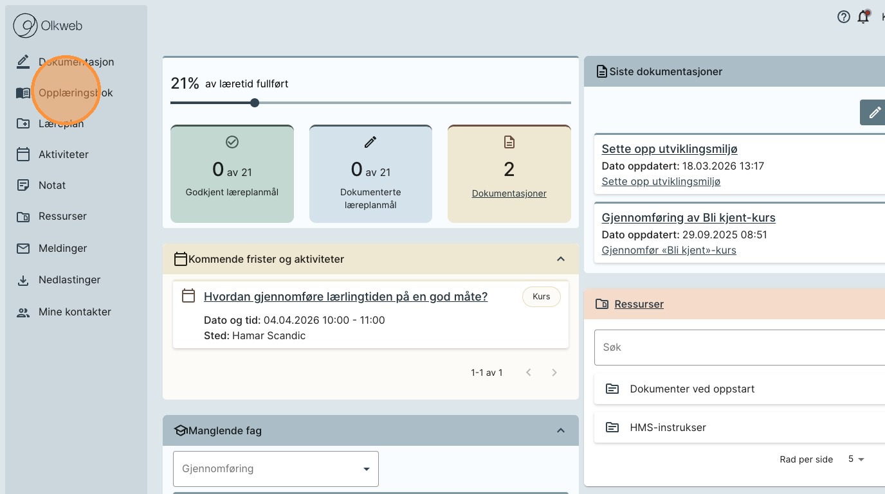Click the help question mark icon
The image size is (885, 494).
843,17
